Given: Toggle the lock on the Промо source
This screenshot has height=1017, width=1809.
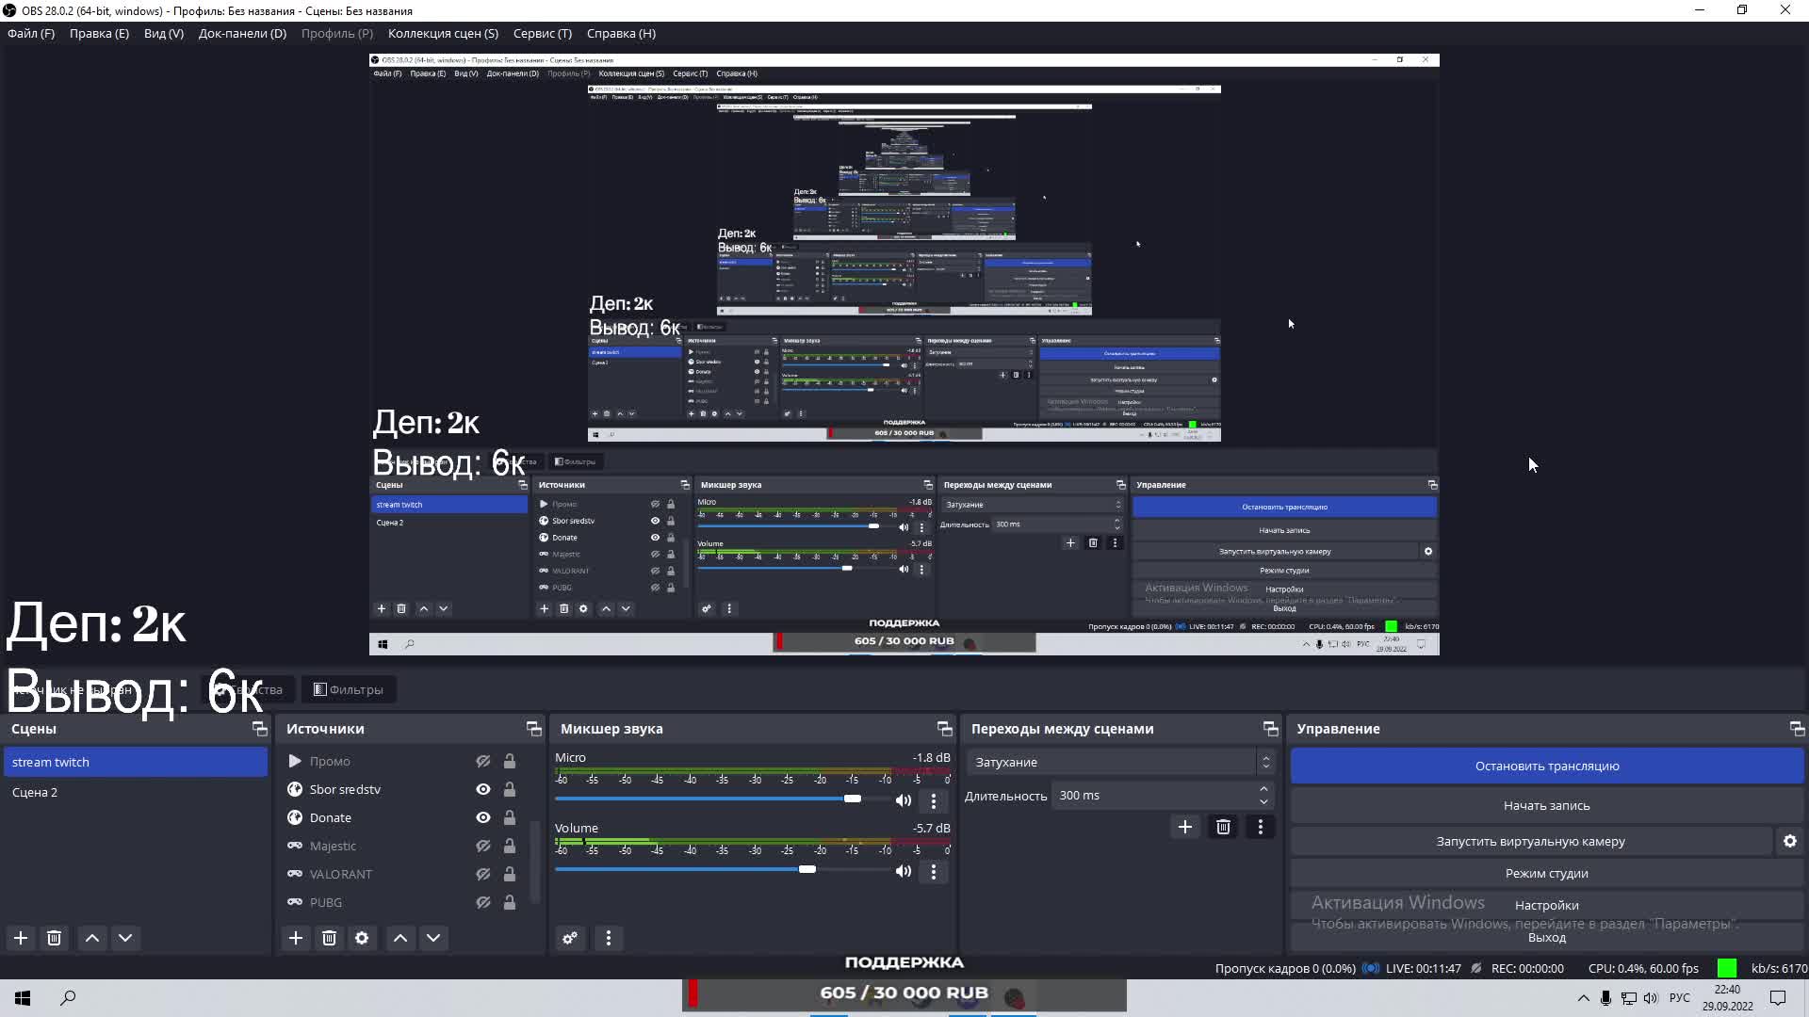Looking at the screenshot, I should [x=510, y=761].
